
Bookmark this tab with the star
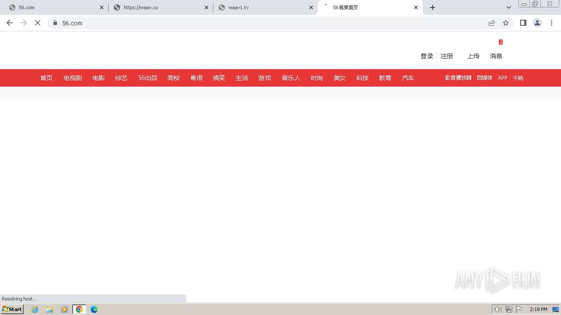point(506,23)
